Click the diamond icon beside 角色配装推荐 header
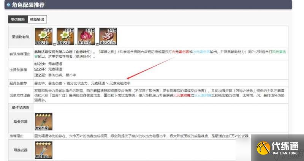The image size is (304, 161). [8, 5]
